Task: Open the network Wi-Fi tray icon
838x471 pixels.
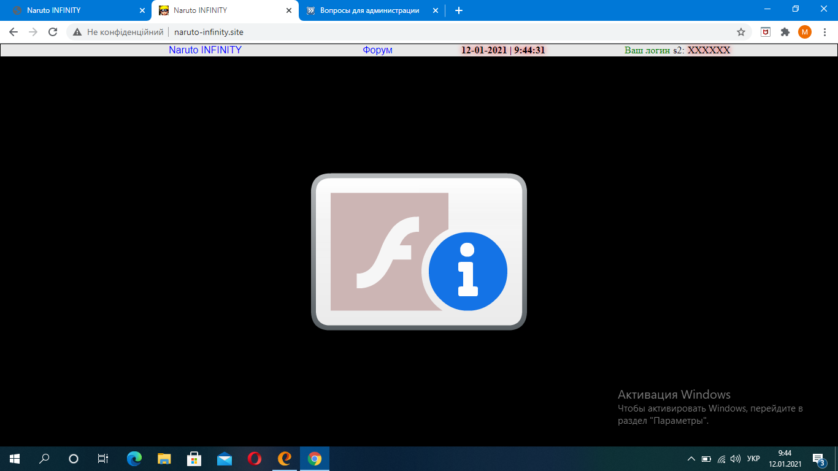Action: tap(721, 459)
